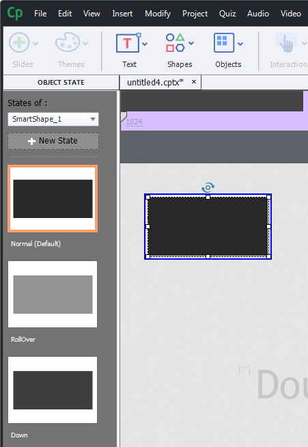Select the dark smart shape on stage

[x=208, y=226]
